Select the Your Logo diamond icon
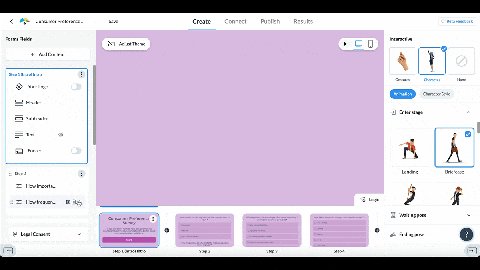The width and height of the screenshot is (480, 270). point(19,87)
